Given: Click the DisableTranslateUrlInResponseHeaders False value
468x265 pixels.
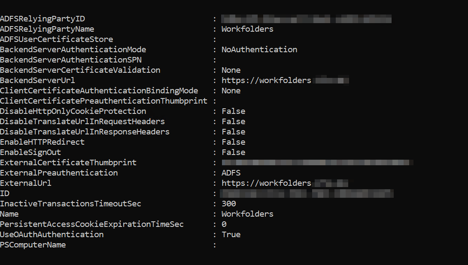Looking at the screenshot, I should 234,132.
